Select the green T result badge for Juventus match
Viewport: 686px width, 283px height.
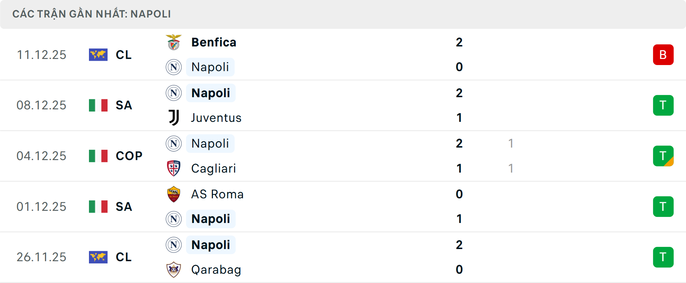point(663,105)
